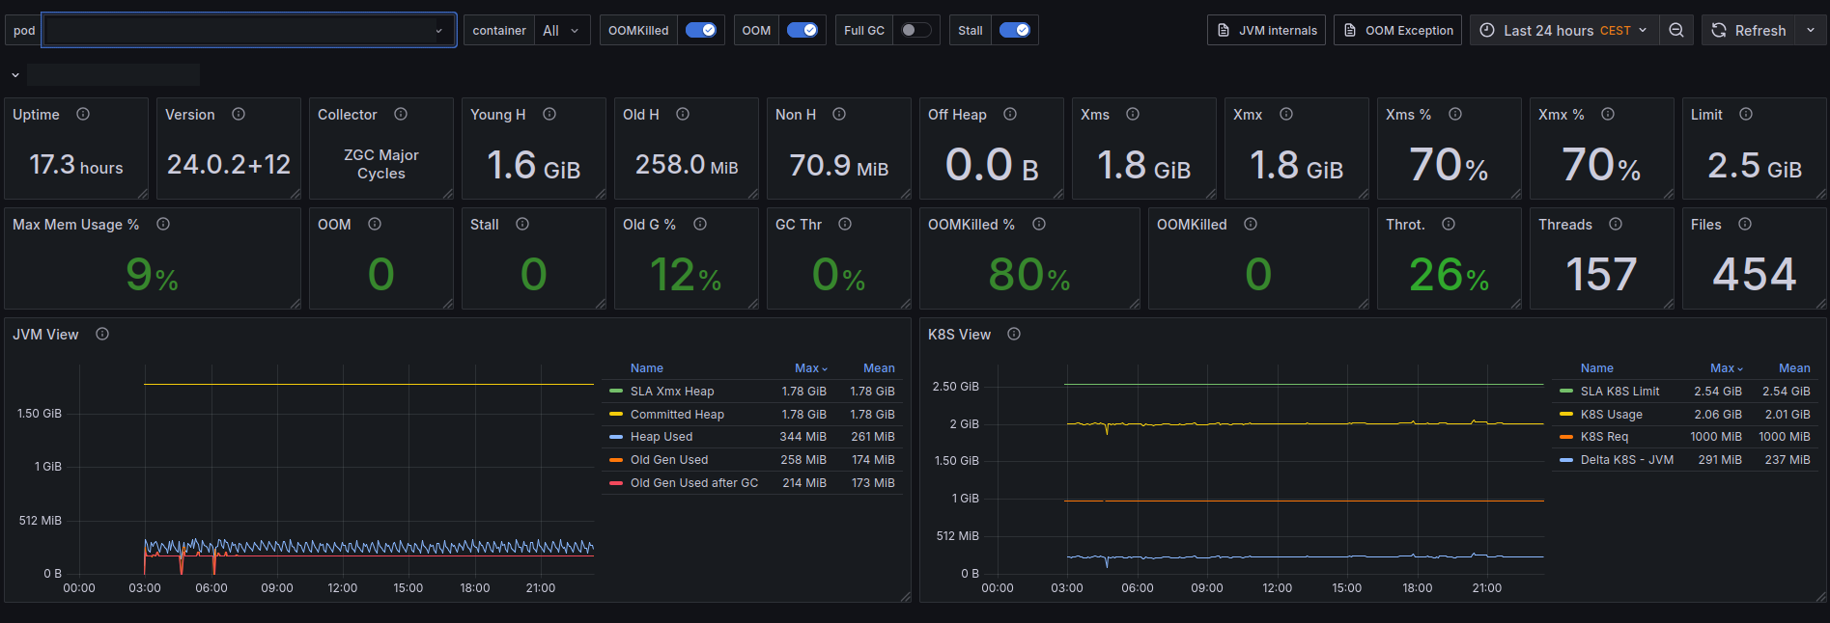Expand refresh interval dropdown arrow
1830x623 pixels.
click(1811, 30)
